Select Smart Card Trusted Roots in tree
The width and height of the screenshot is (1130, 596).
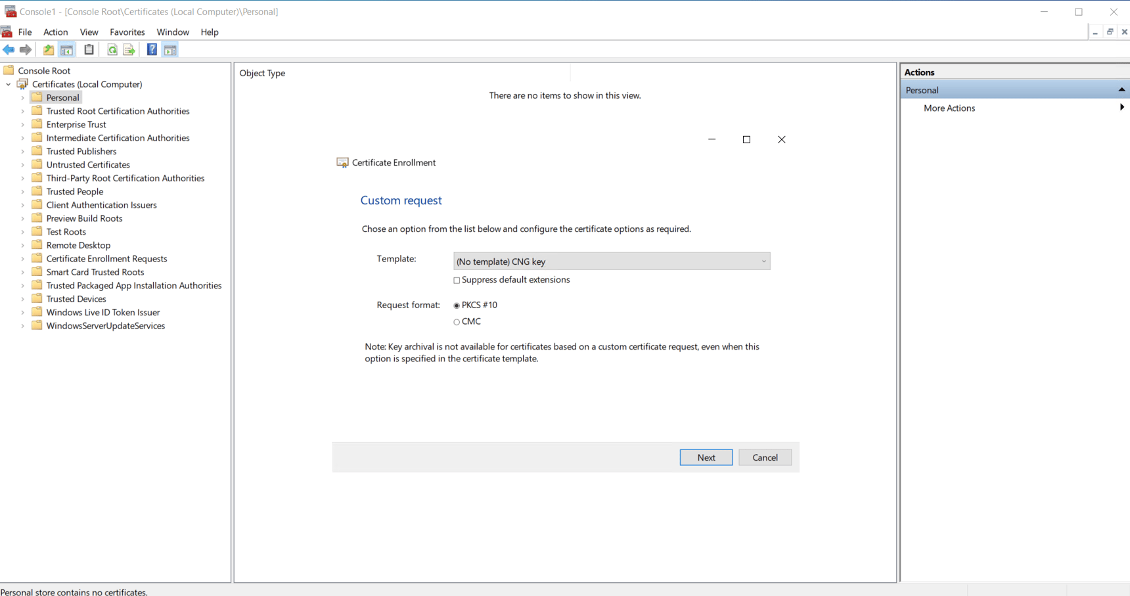[x=95, y=272]
